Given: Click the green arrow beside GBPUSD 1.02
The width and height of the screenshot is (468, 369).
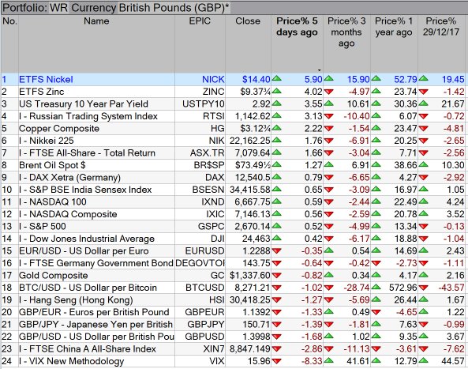Looking at the screenshot, I should (328, 337).
